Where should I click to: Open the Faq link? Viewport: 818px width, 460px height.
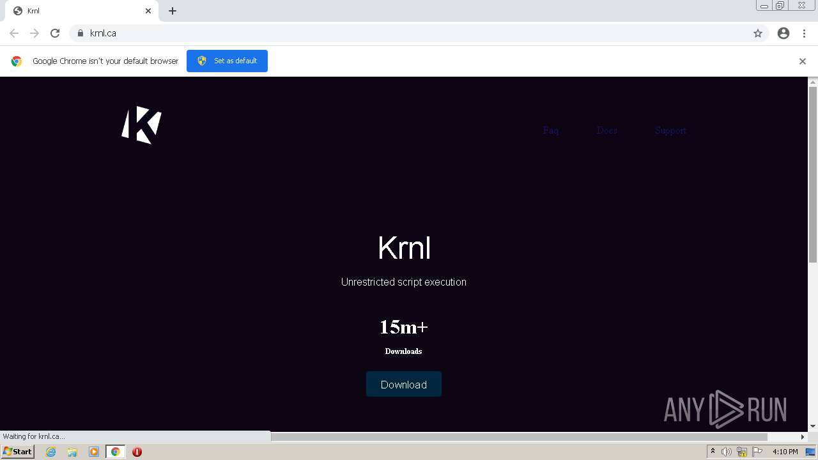551,130
